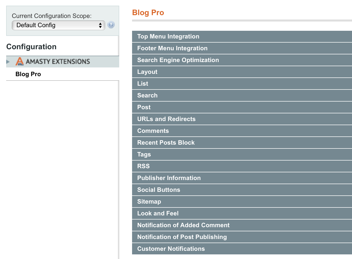This screenshot has height=259, width=352.
Task: Open the Current Configuration Scope dropdown
Action: 58,25
